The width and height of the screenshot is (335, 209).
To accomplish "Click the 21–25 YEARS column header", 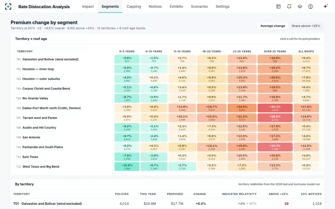I will (242, 51).
